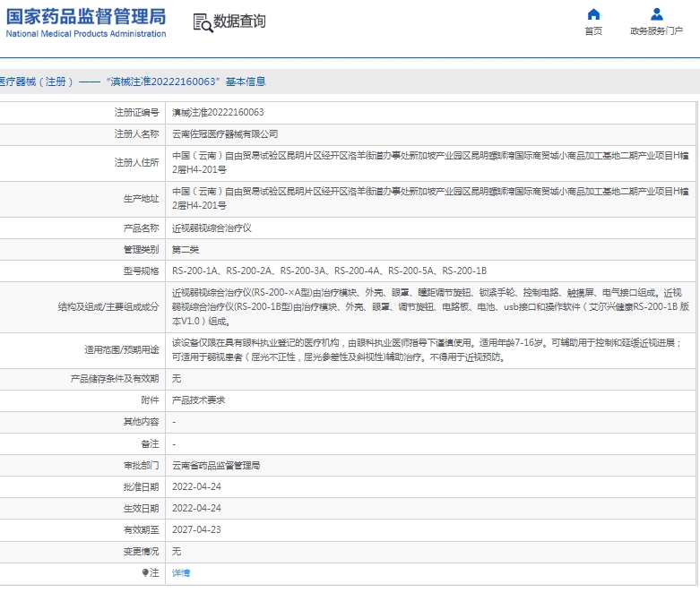Click the 有效期至 label
The width and height of the screenshot is (700, 593).
[x=141, y=529]
